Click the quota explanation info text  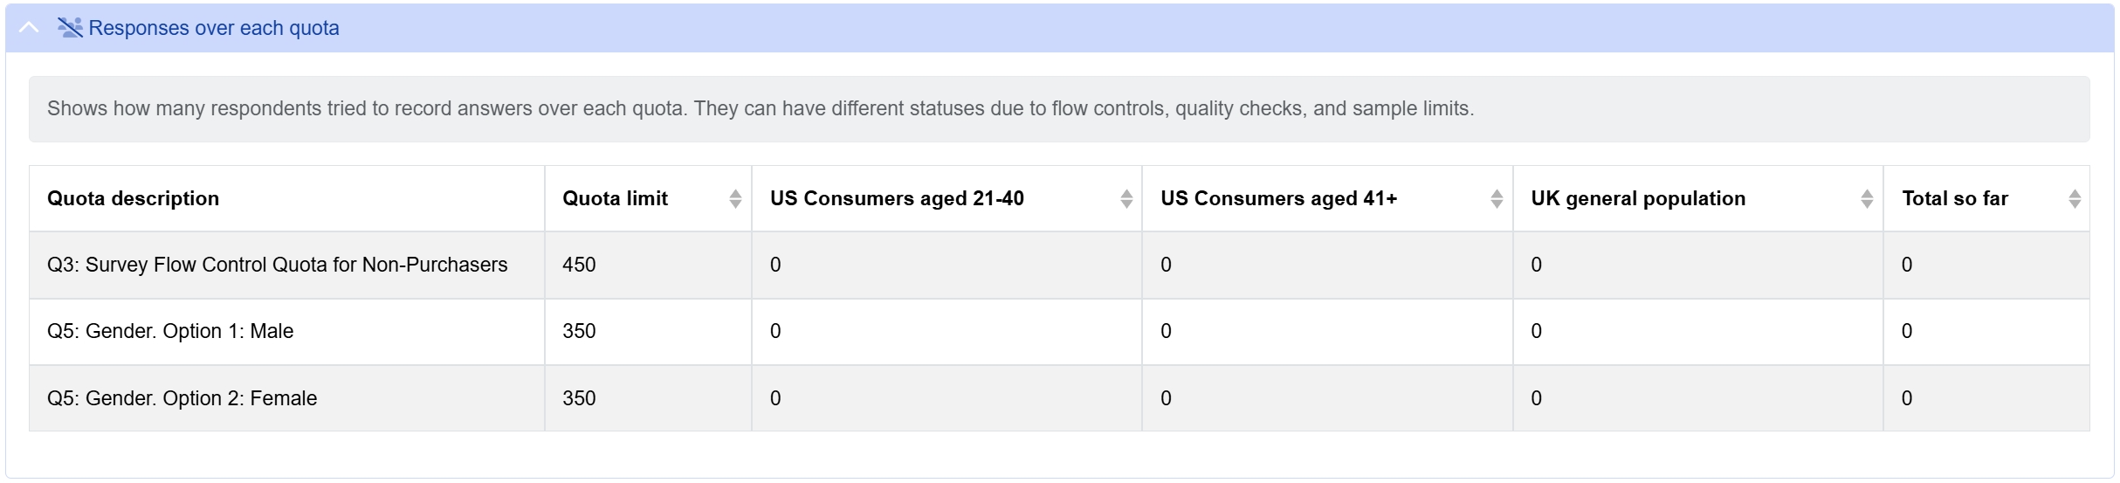(760, 109)
